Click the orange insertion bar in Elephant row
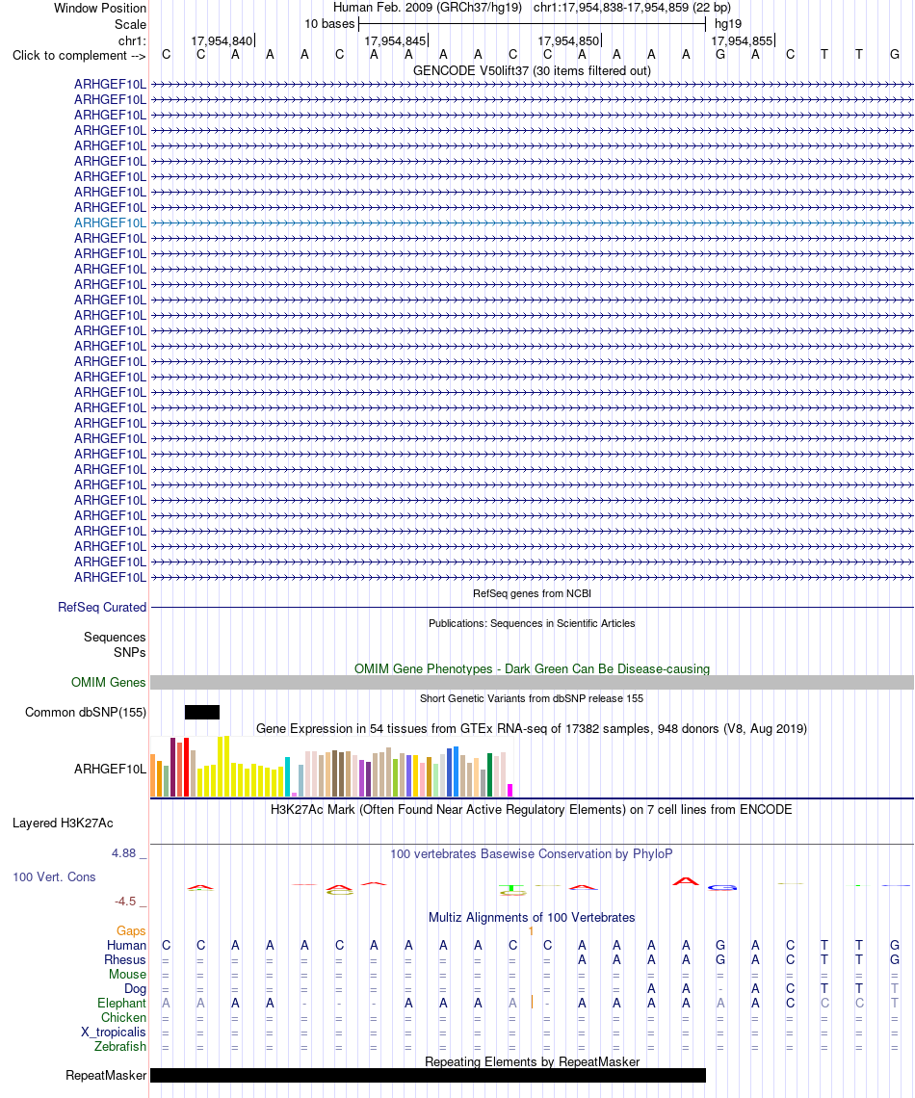This screenshot has width=915, height=1098. 532,1002
